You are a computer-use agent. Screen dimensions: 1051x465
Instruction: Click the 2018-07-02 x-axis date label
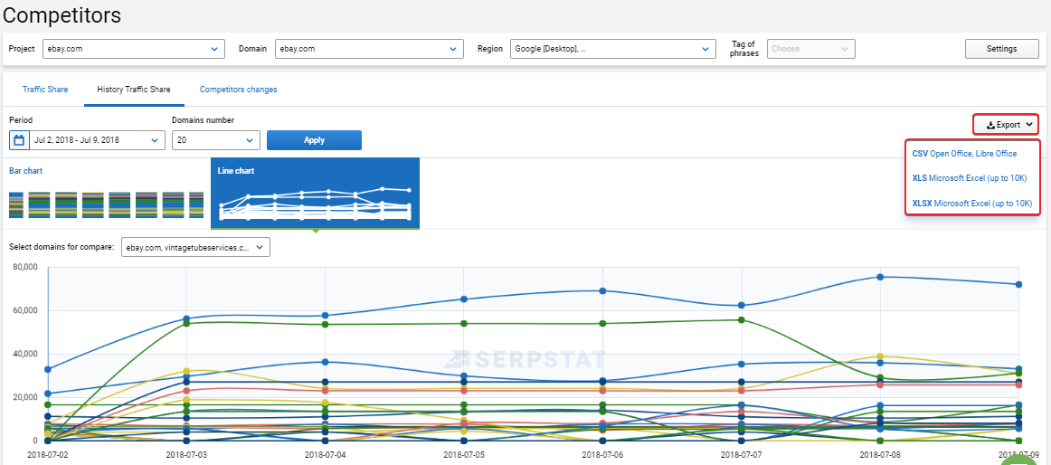click(47, 454)
